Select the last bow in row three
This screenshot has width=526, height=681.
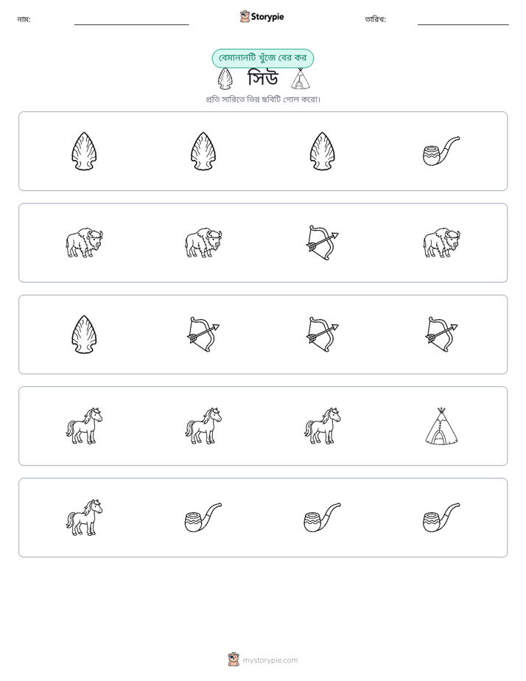click(441, 335)
